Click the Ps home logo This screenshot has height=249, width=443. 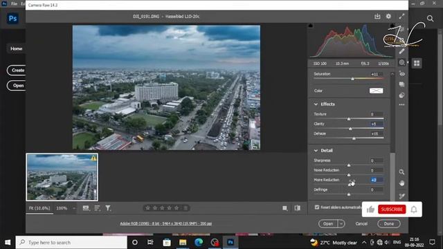[x=12, y=19]
